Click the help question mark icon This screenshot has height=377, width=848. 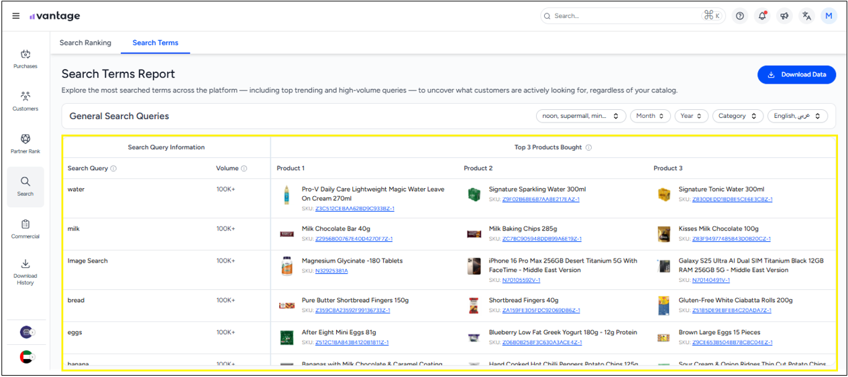[x=740, y=16]
